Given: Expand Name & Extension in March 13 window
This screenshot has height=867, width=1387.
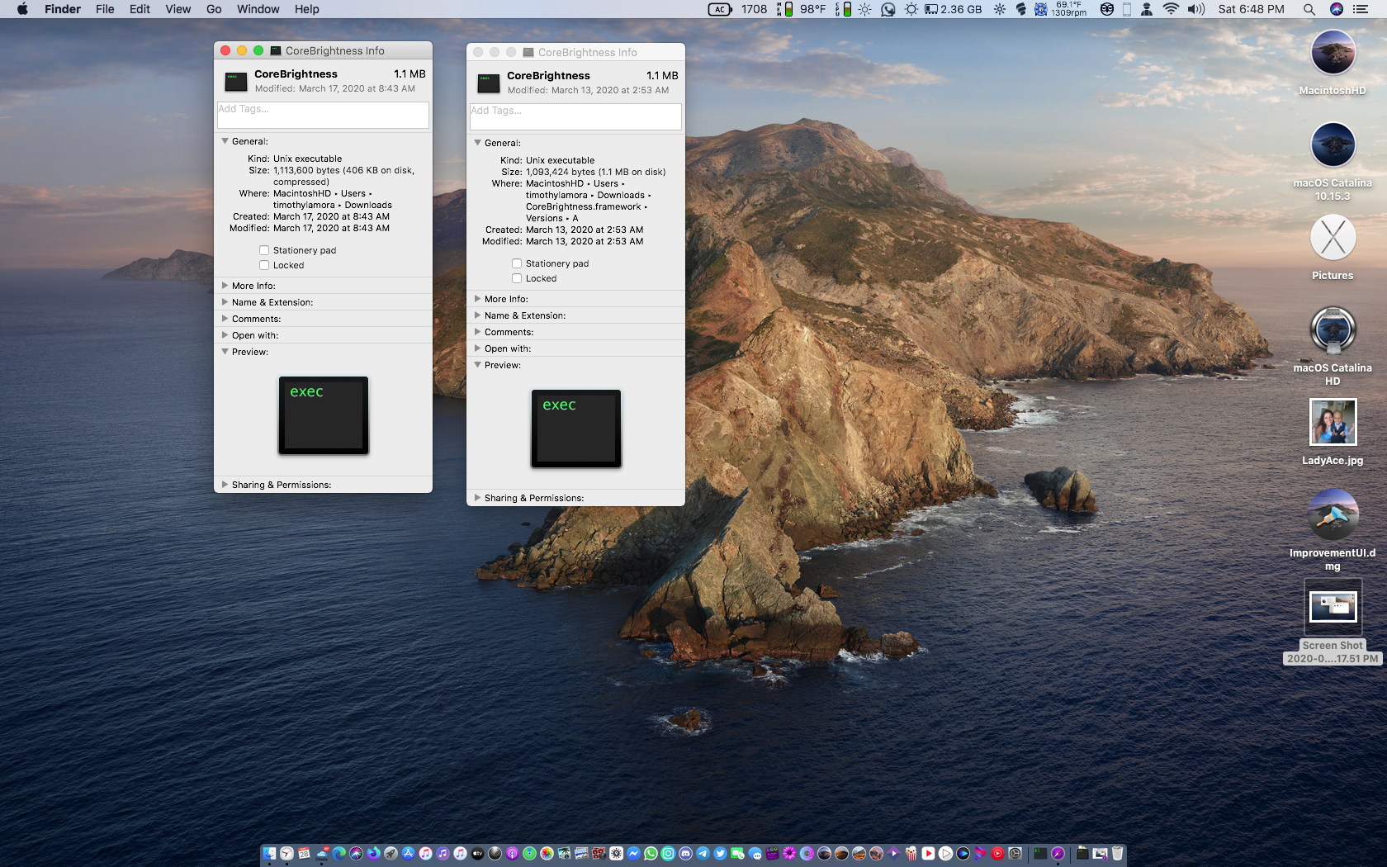Looking at the screenshot, I should (x=477, y=315).
